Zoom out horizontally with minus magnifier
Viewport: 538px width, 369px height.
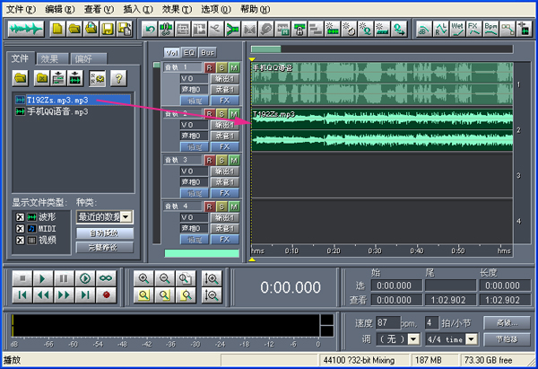[165, 278]
